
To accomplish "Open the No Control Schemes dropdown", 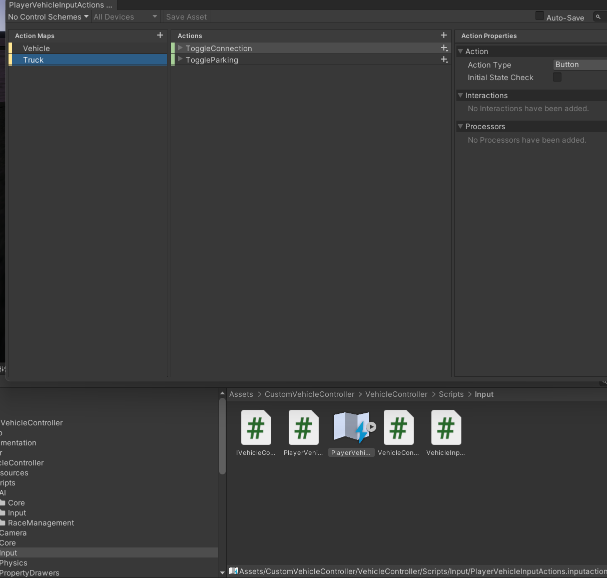I will click(48, 17).
